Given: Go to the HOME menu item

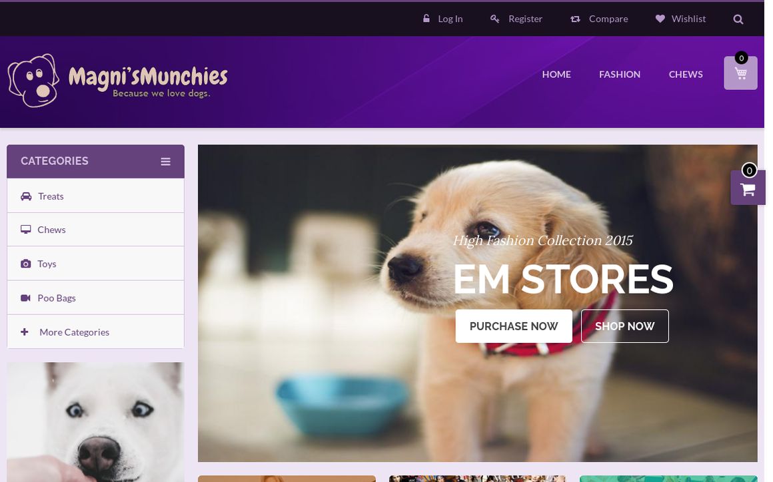Looking at the screenshot, I should (x=556, y=75).
